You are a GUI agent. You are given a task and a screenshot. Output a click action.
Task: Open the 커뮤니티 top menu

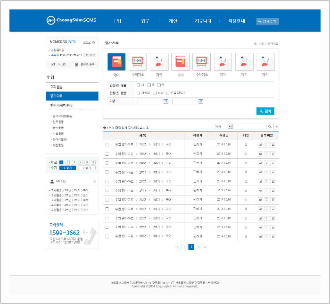[203, 21]
